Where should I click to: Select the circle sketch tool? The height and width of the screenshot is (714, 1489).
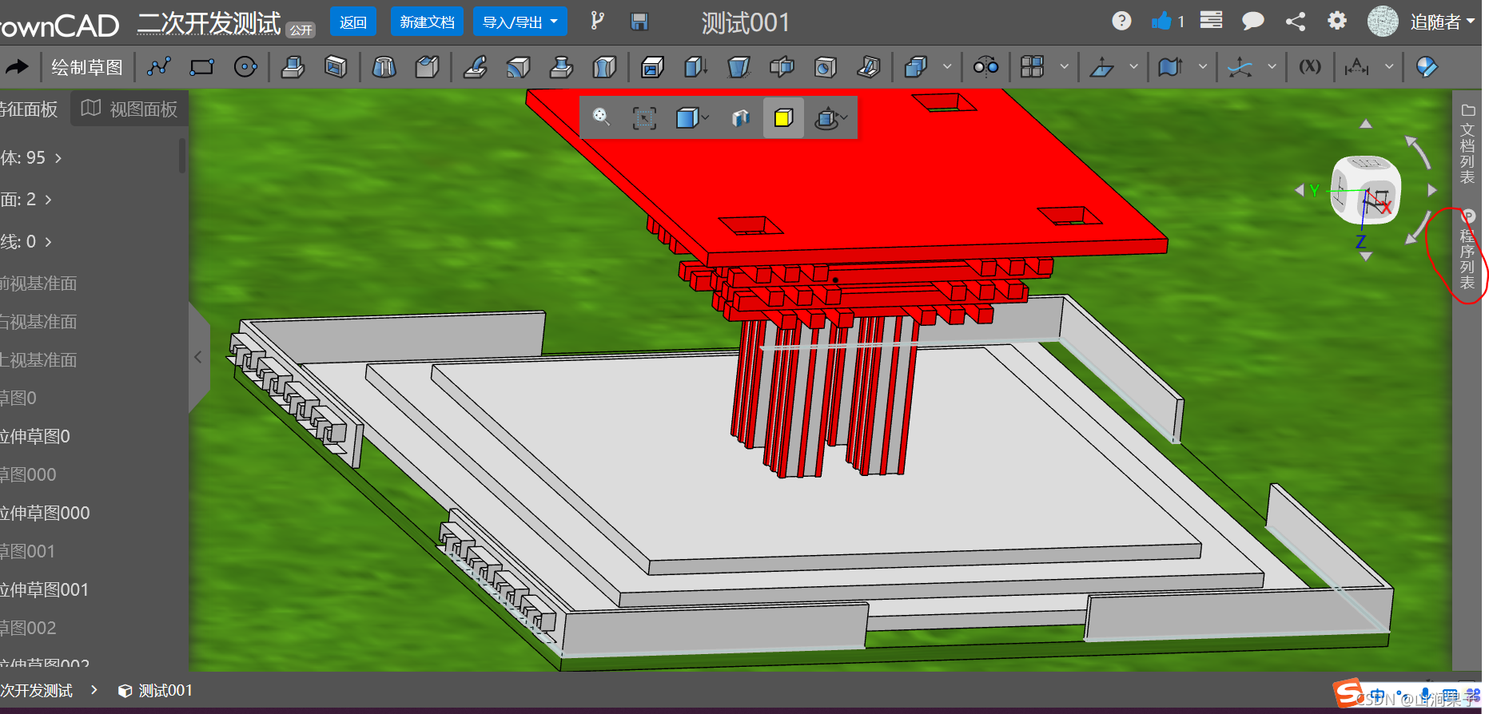[x=245, y=67]
